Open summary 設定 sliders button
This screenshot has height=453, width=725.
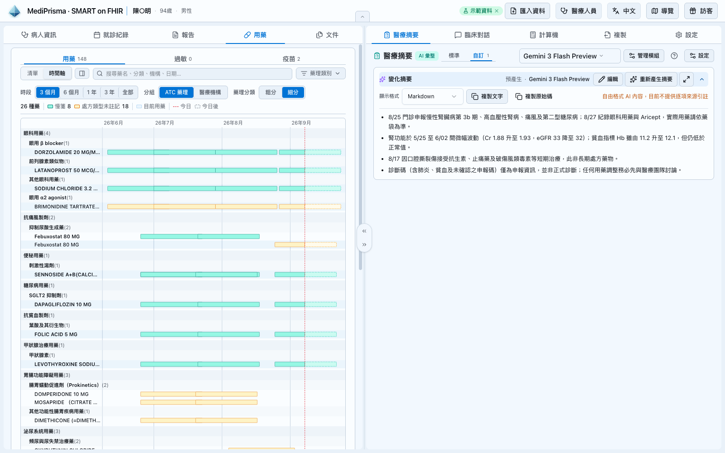[x=699, y=56]
